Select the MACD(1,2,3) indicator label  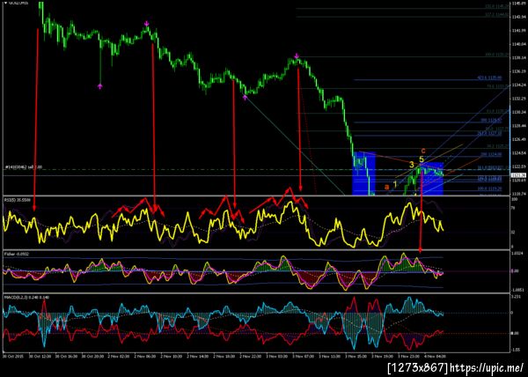26,298
